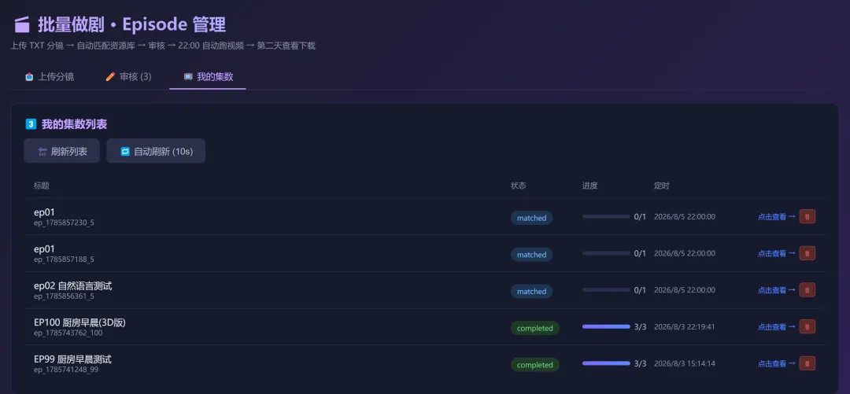The height and width of the screenshot is (394, 850).
Task: Click 刷新列表 refresh button
Action: [x=62, y=151]
